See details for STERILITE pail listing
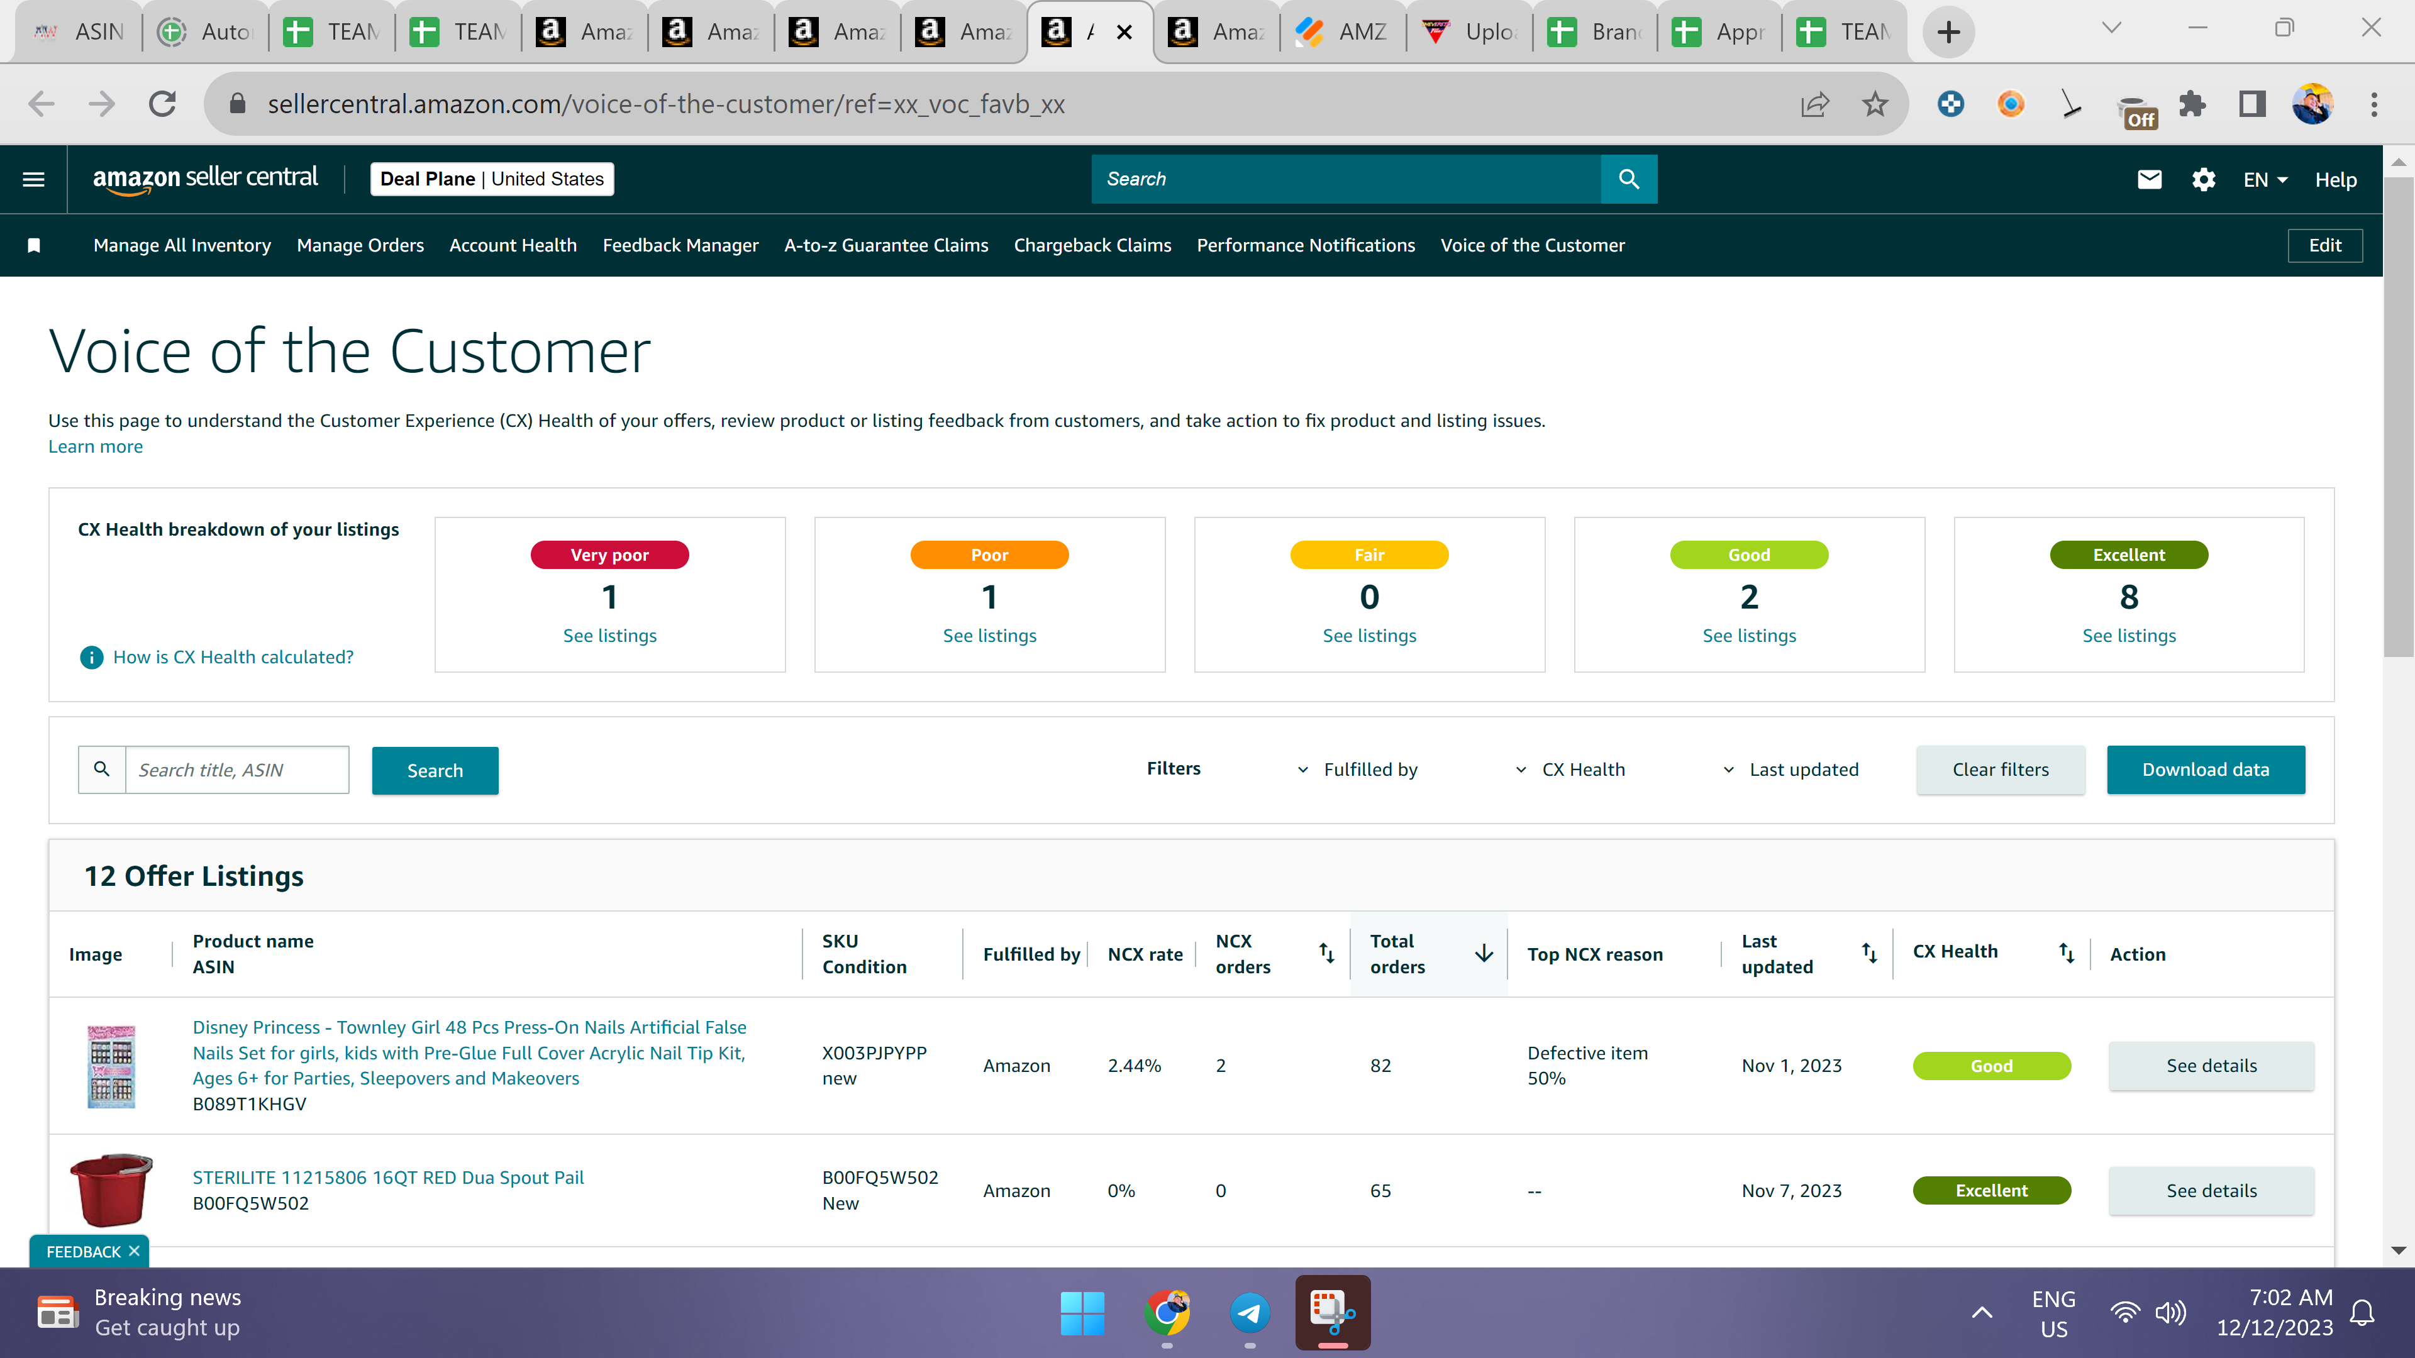2415x1358 pixels. coord(2212,1190)
